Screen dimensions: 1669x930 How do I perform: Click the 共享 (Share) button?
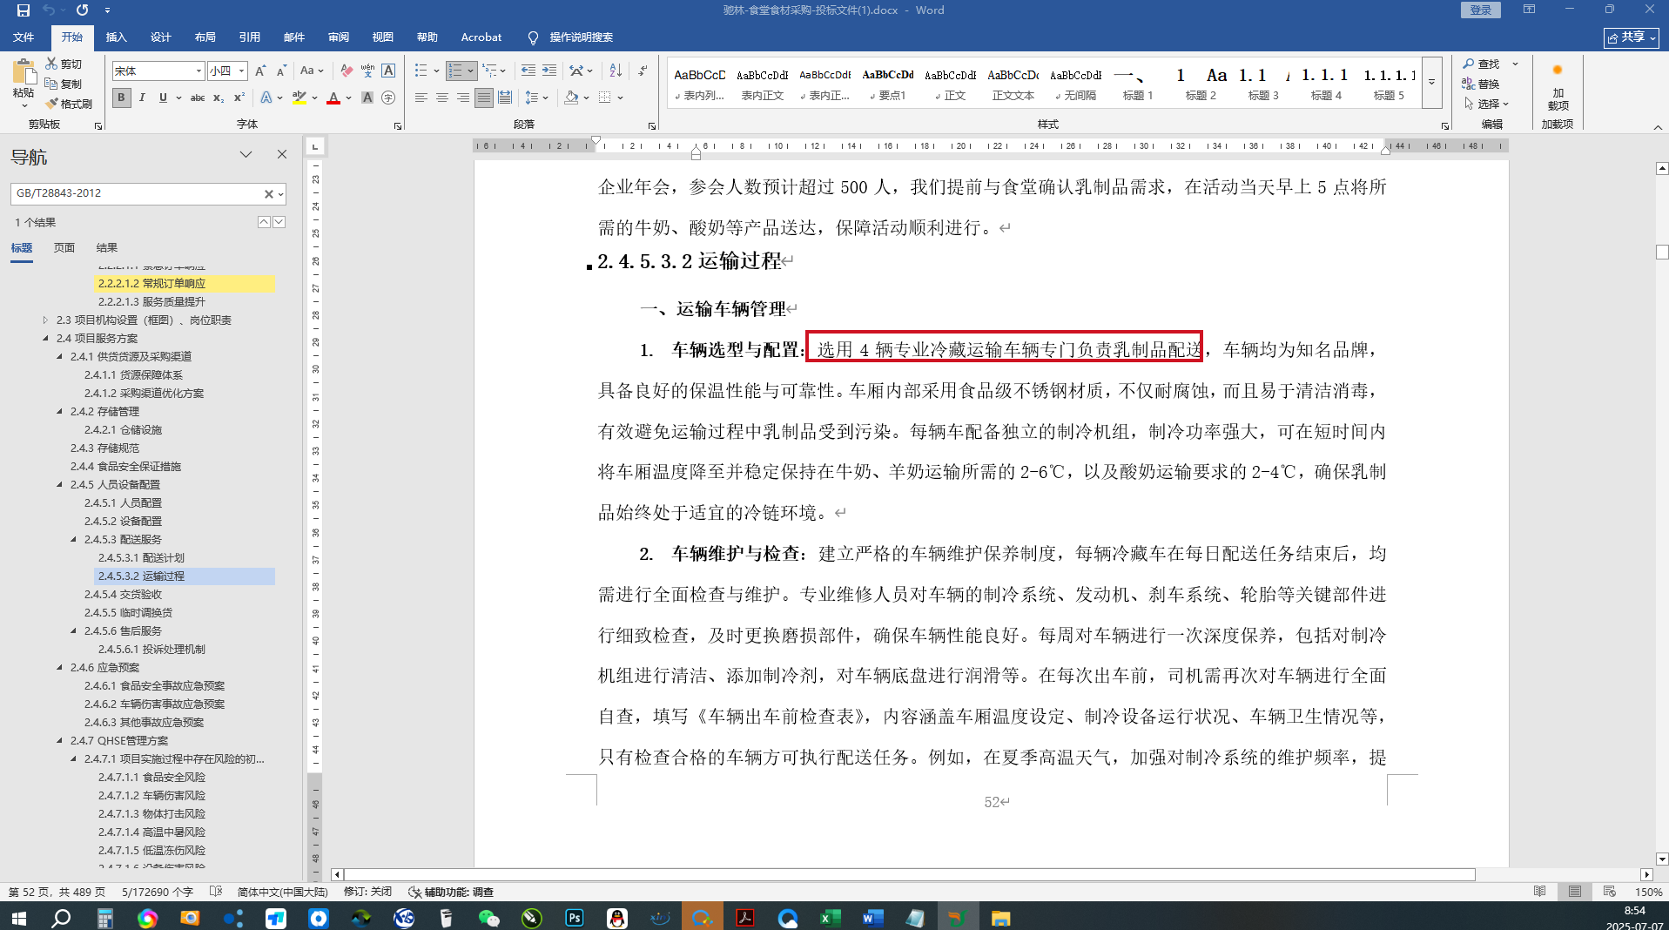pos(1631,37)
